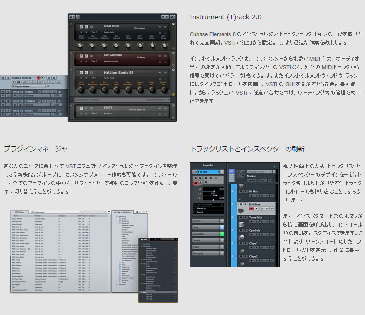Open the BEATZ instrument editor icon

click(86, 108)
